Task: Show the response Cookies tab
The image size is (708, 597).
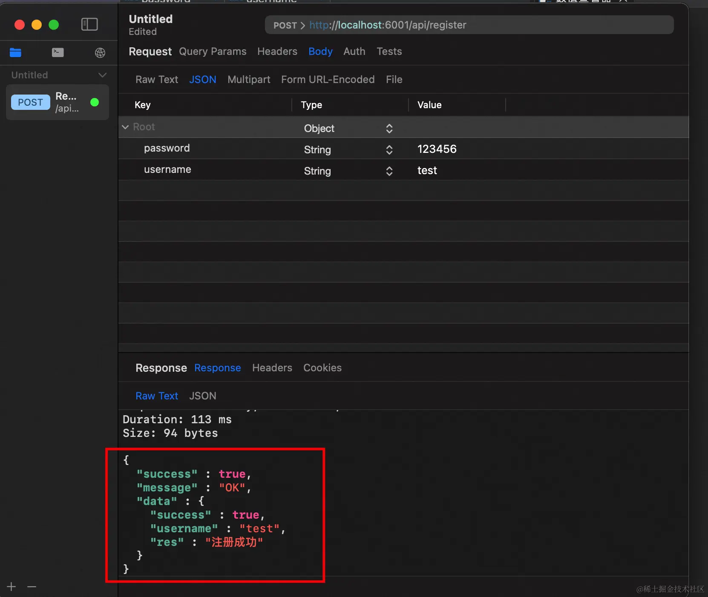Action: click(x=322, y=368)
